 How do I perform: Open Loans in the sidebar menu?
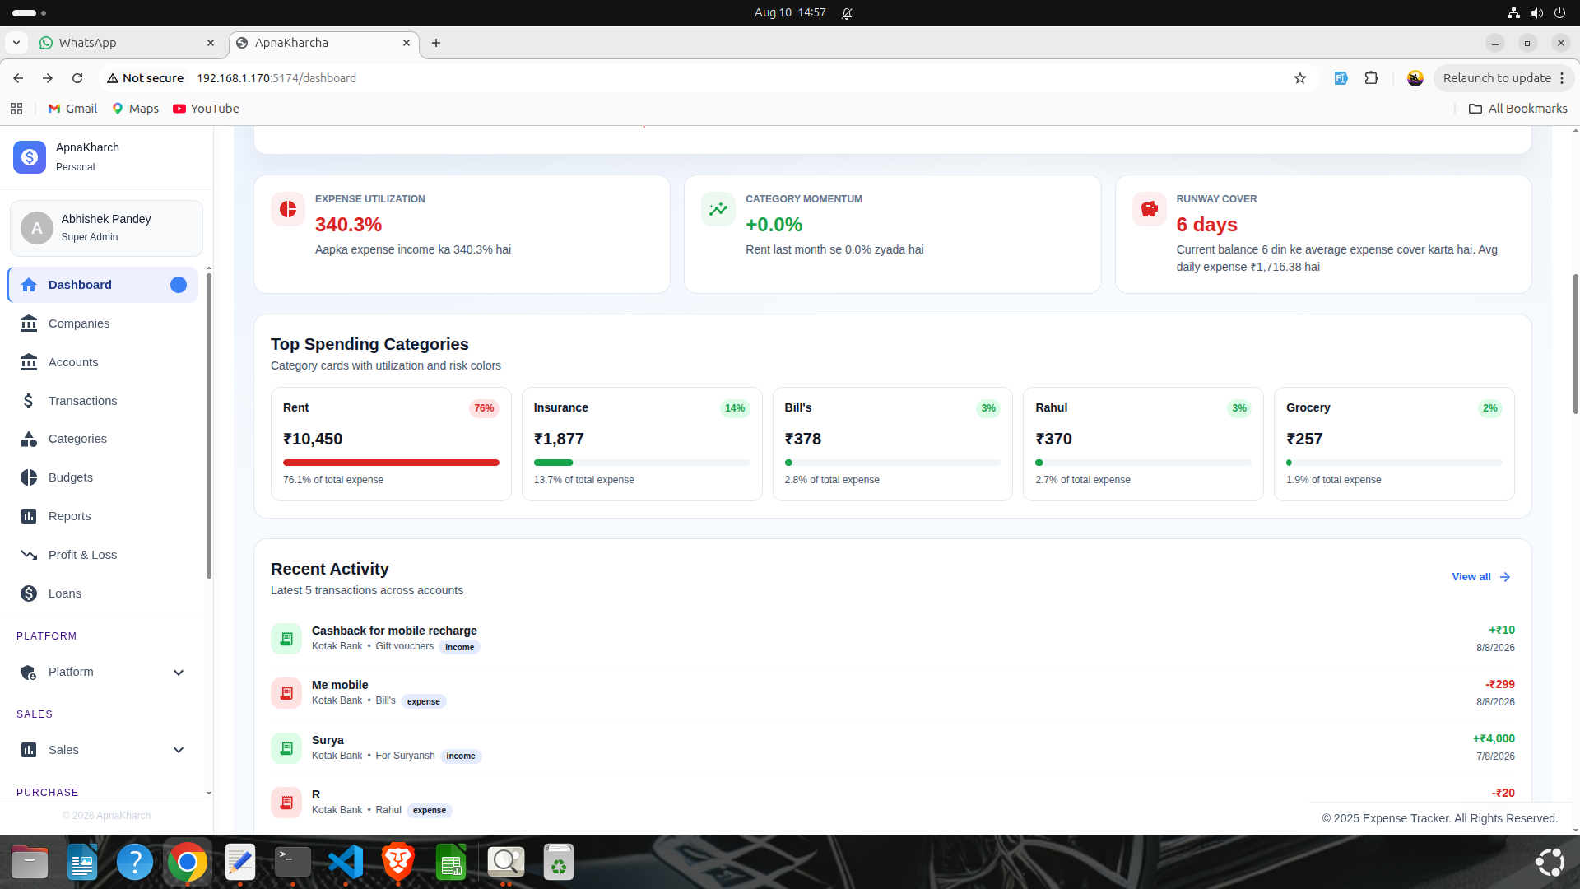point(103,593)
